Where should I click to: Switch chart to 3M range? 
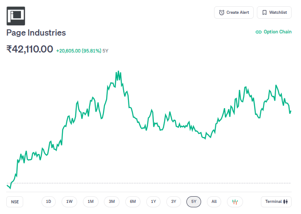(x=111, y=202)
